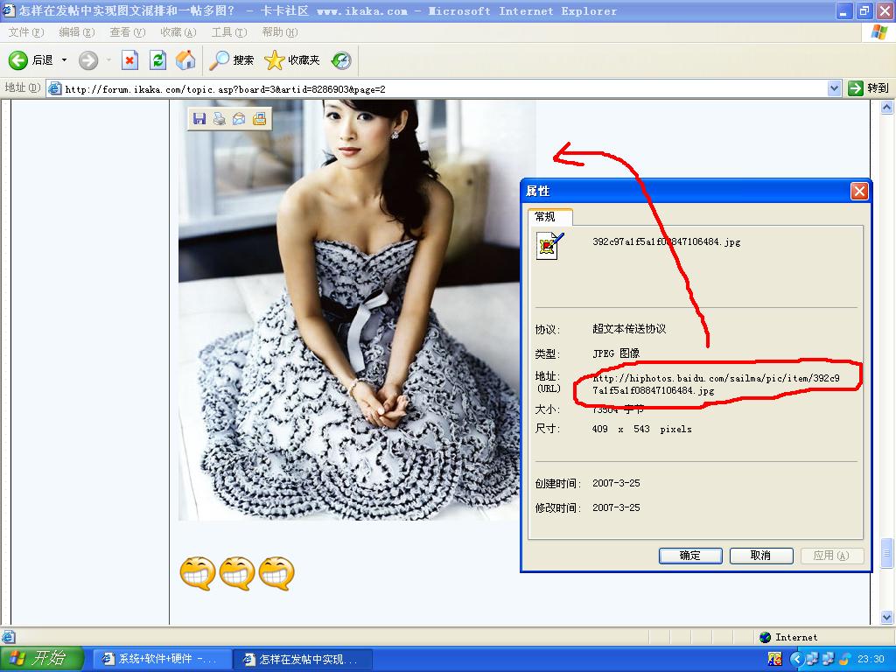Email the picture via envelope icon
The height and width of the screenshot is (672, 896).
pos(239,118)
